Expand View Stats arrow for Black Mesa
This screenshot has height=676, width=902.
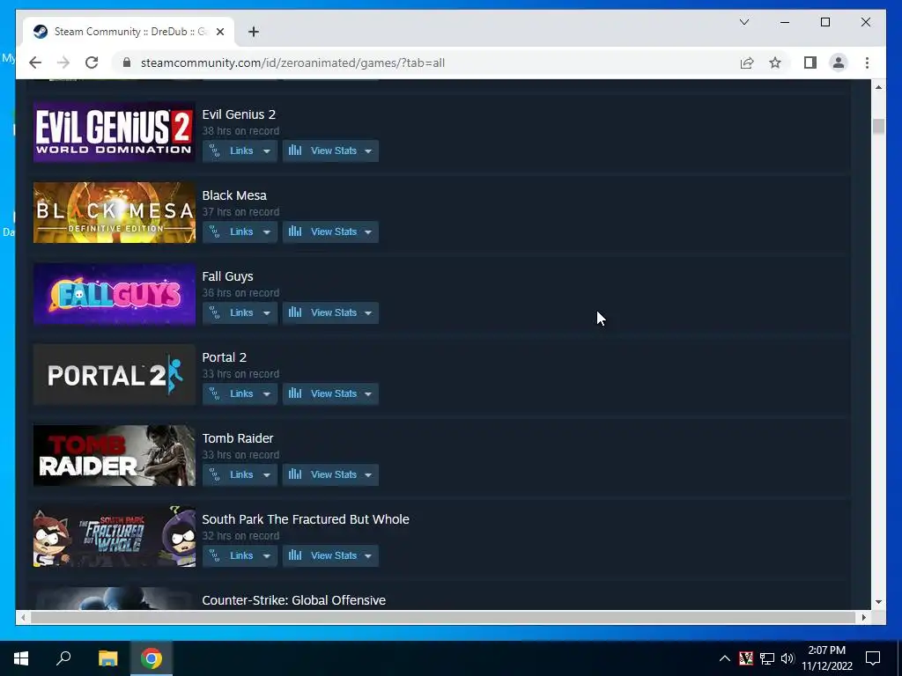click(x=368, y=232)
